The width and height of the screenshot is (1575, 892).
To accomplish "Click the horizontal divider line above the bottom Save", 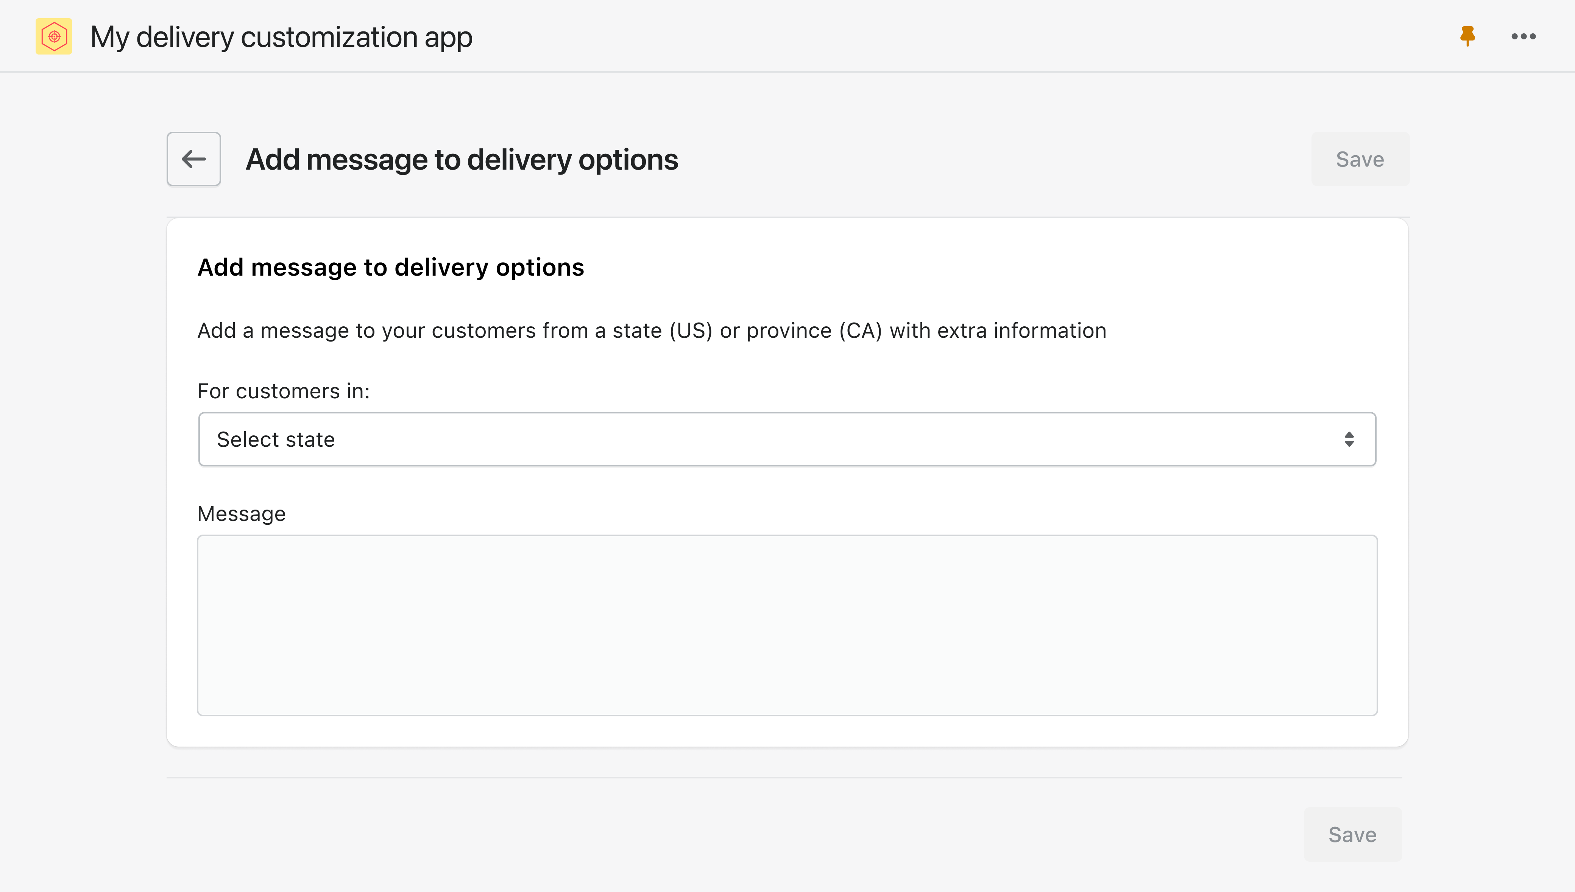I will (x=784, y=777).
